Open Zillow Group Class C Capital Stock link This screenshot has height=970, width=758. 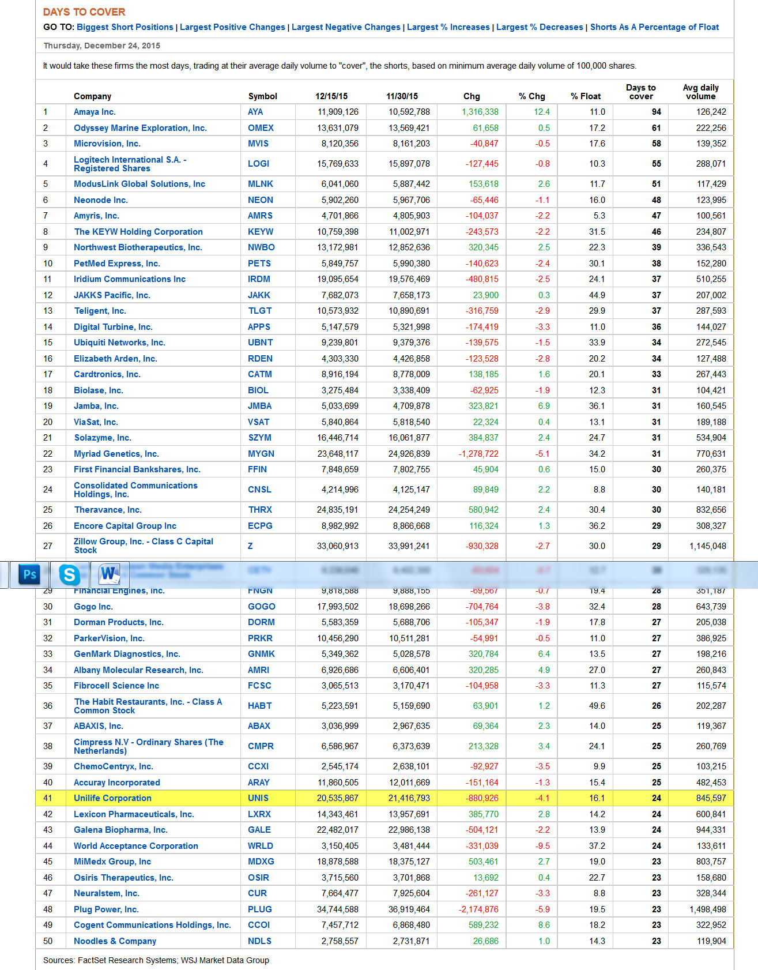[144, 546]
